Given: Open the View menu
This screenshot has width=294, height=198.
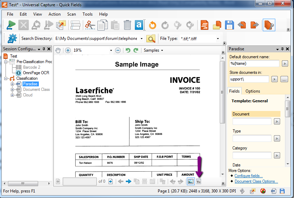Looking at the screenshot, I should (37, 14).
